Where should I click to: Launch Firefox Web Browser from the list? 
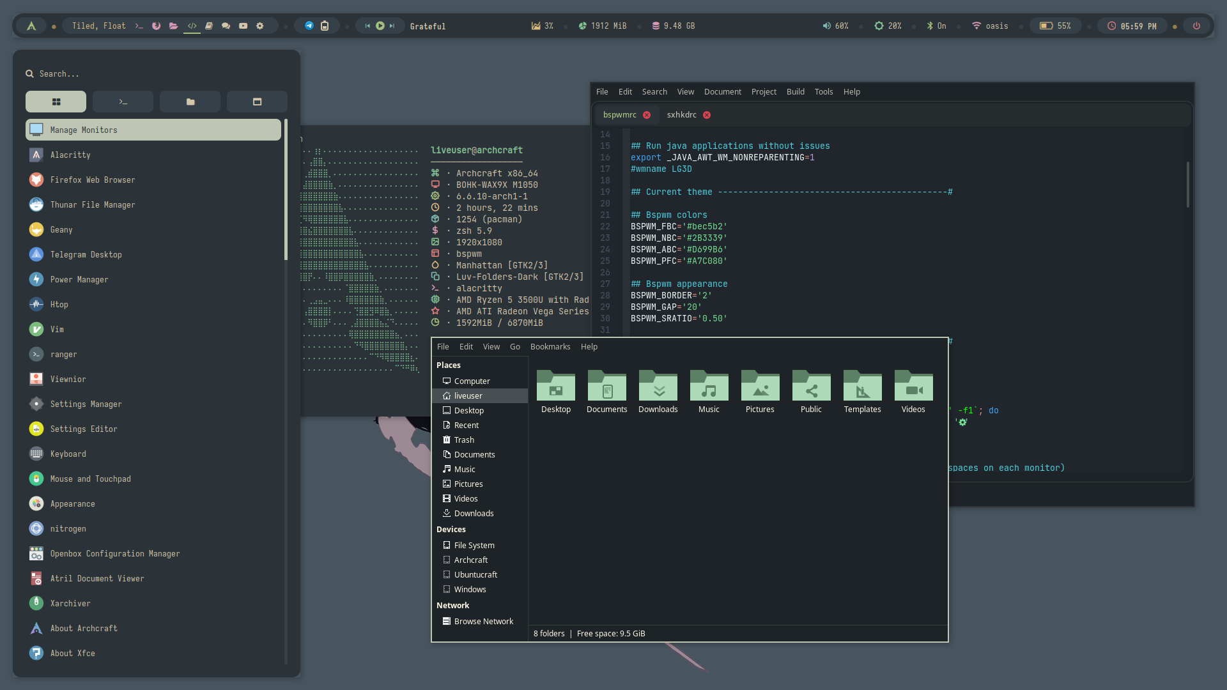tap(93, 180)
